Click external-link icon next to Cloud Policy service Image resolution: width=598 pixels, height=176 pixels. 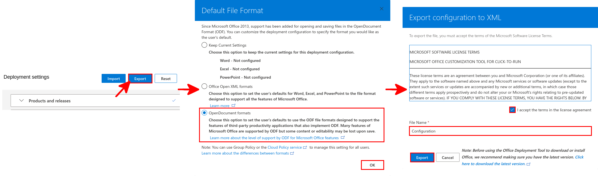point(305,147)
